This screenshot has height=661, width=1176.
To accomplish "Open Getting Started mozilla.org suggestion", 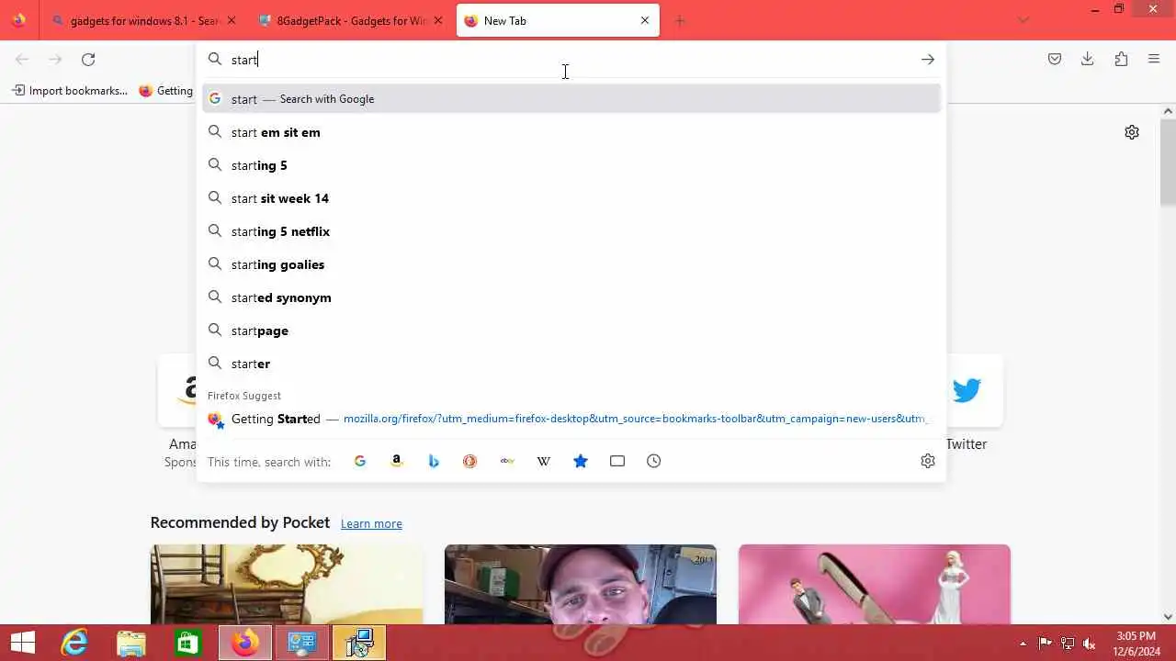I will [571, 419].
